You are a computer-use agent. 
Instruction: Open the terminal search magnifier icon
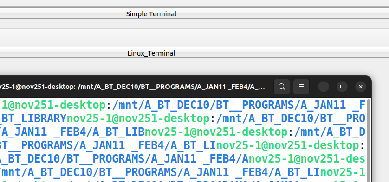[x=282, y=87]
